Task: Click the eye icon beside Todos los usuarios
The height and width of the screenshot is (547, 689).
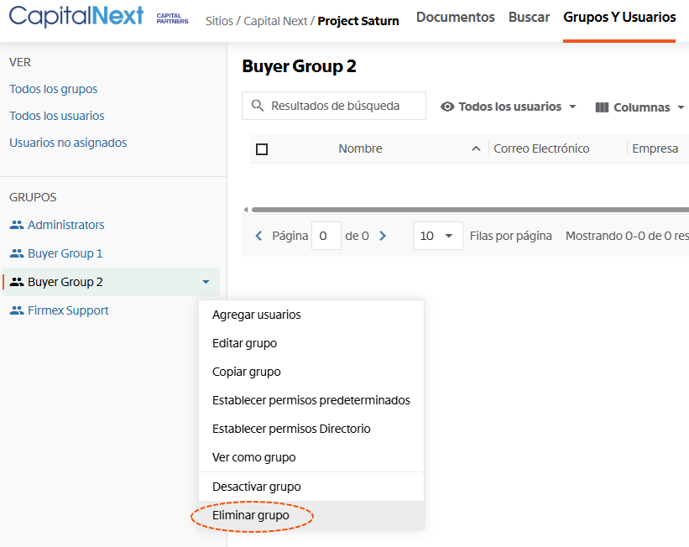Action: click(447, 107)
